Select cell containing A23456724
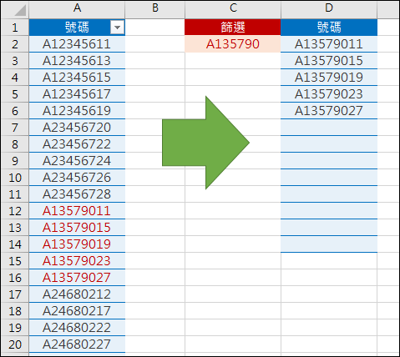This screenshot has width=400, height=357. point(77,161)
